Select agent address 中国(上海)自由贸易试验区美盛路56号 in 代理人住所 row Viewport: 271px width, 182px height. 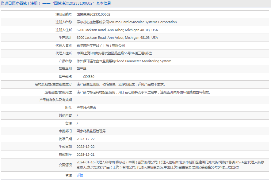(x=114, y=53)
